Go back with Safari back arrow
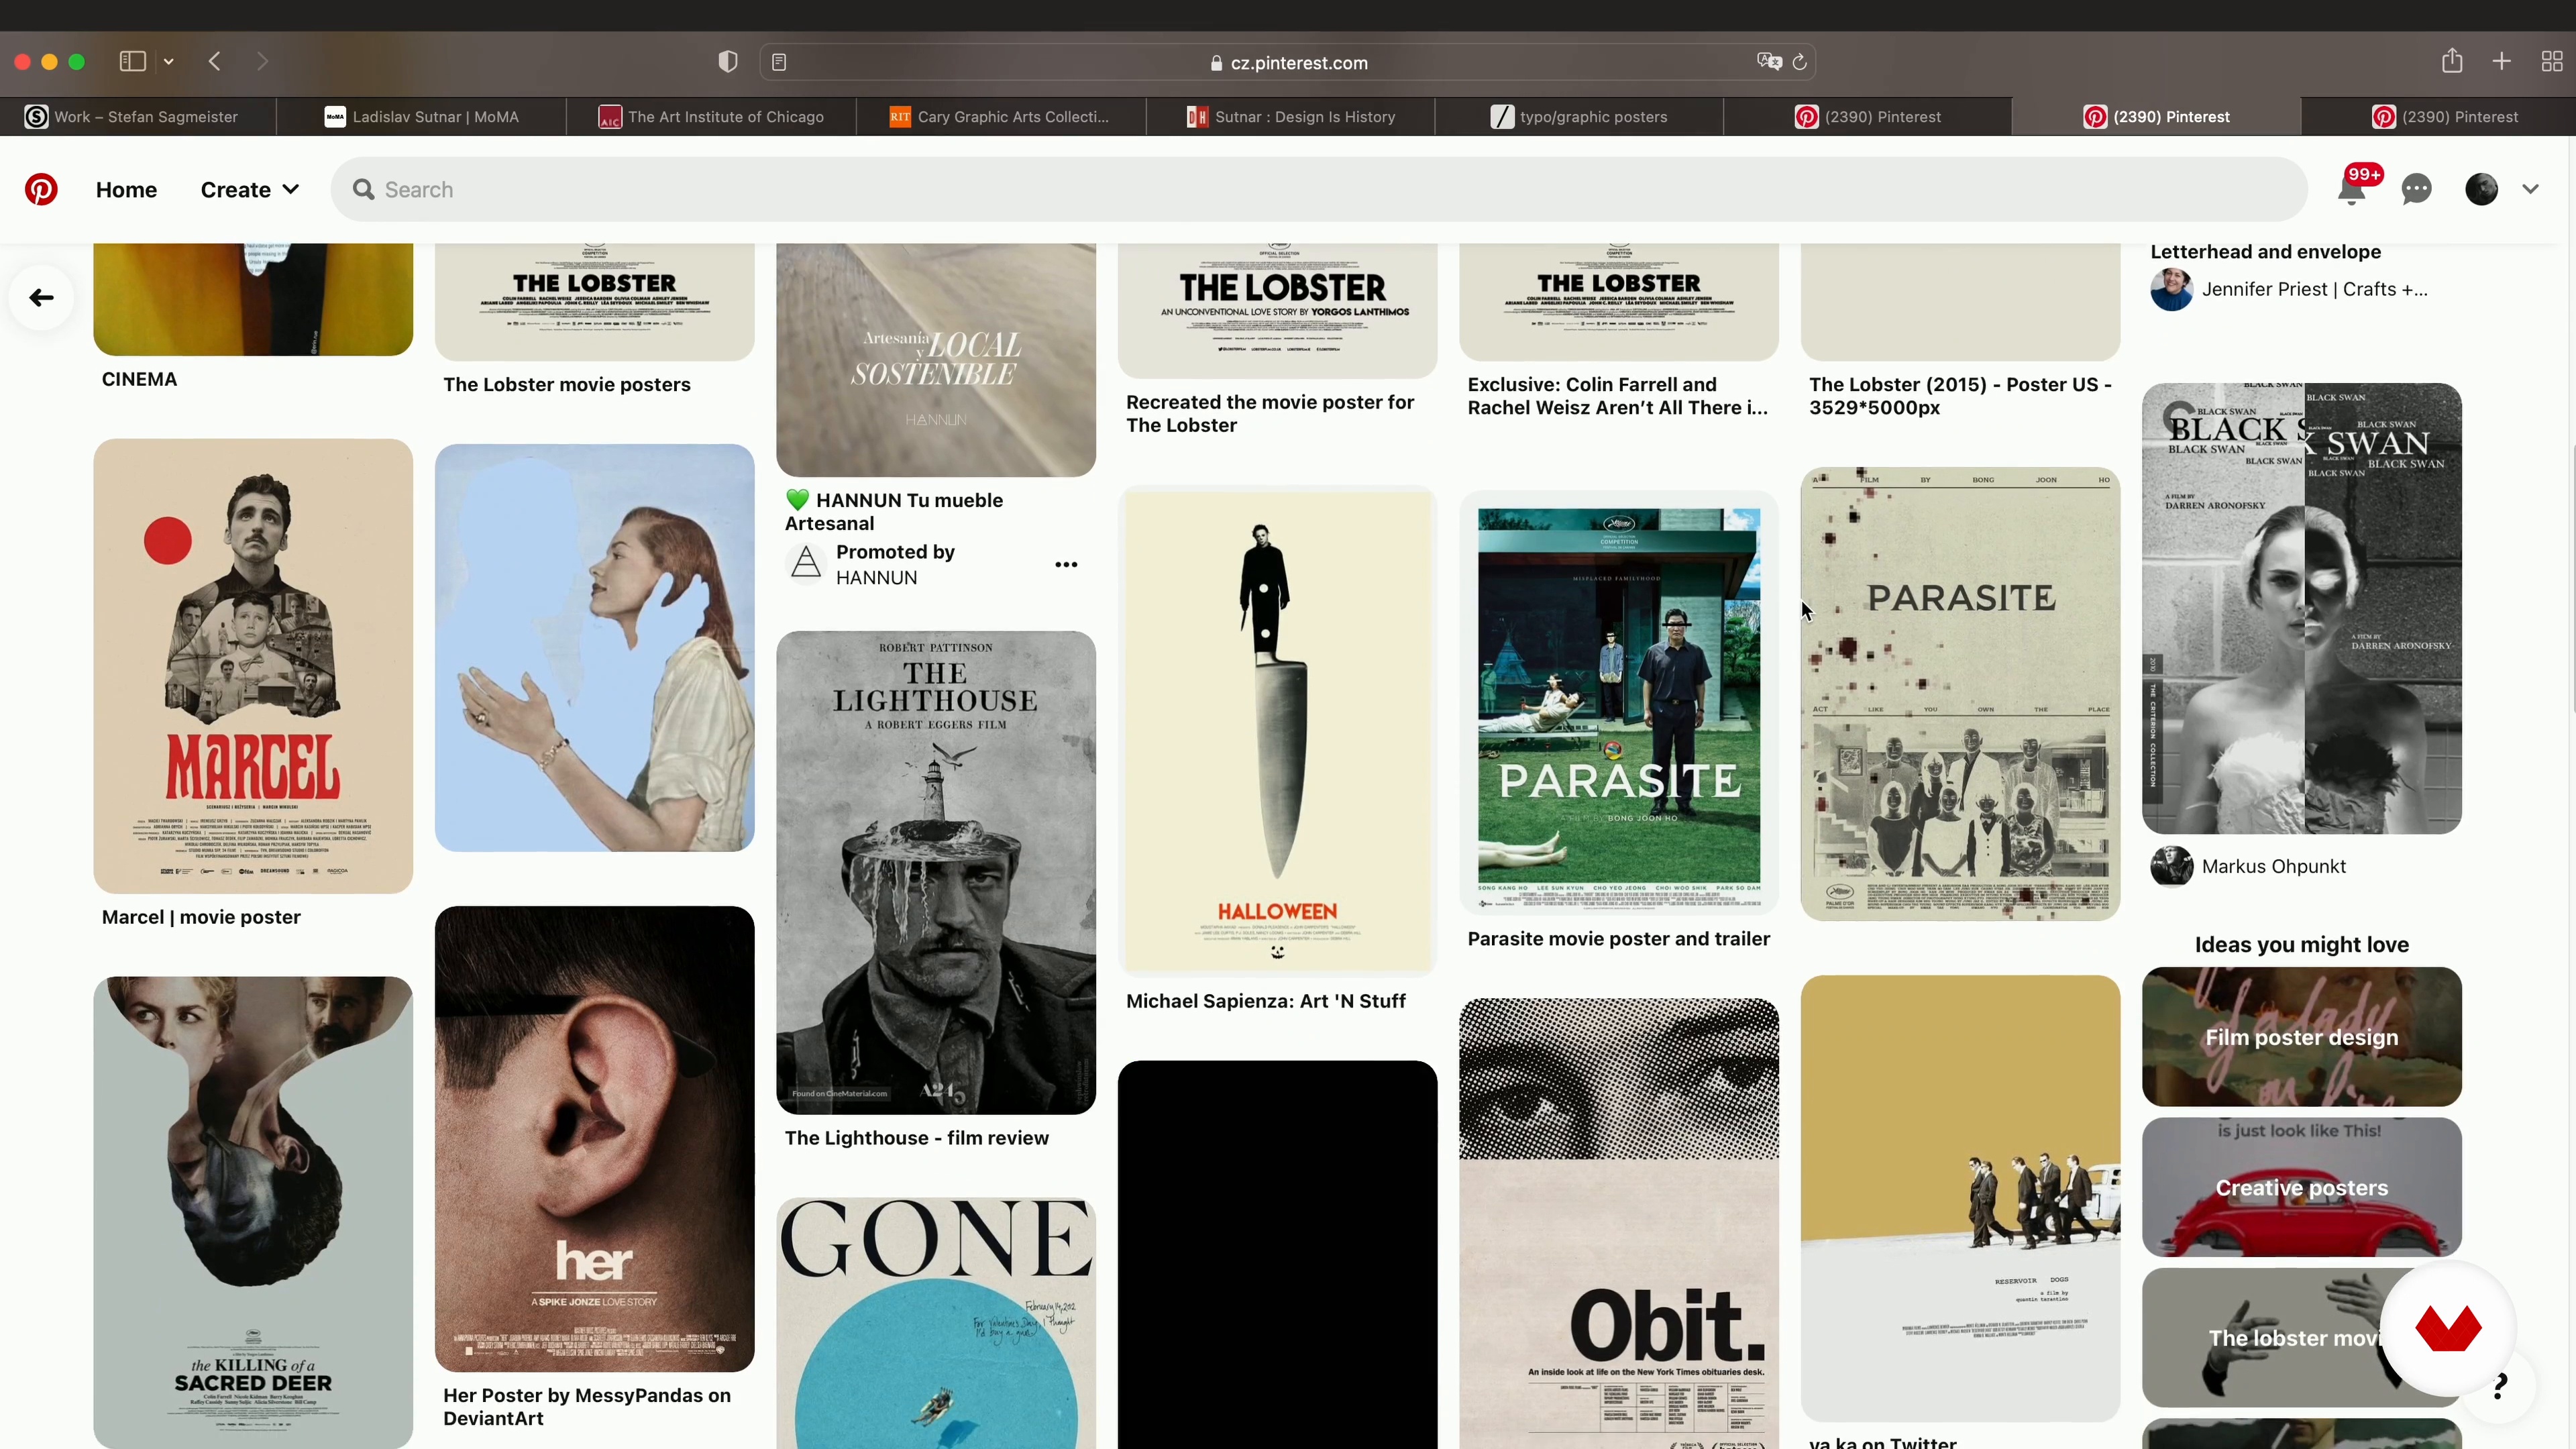This screenshot has width=2576, height=1449. tap(215, 62)
